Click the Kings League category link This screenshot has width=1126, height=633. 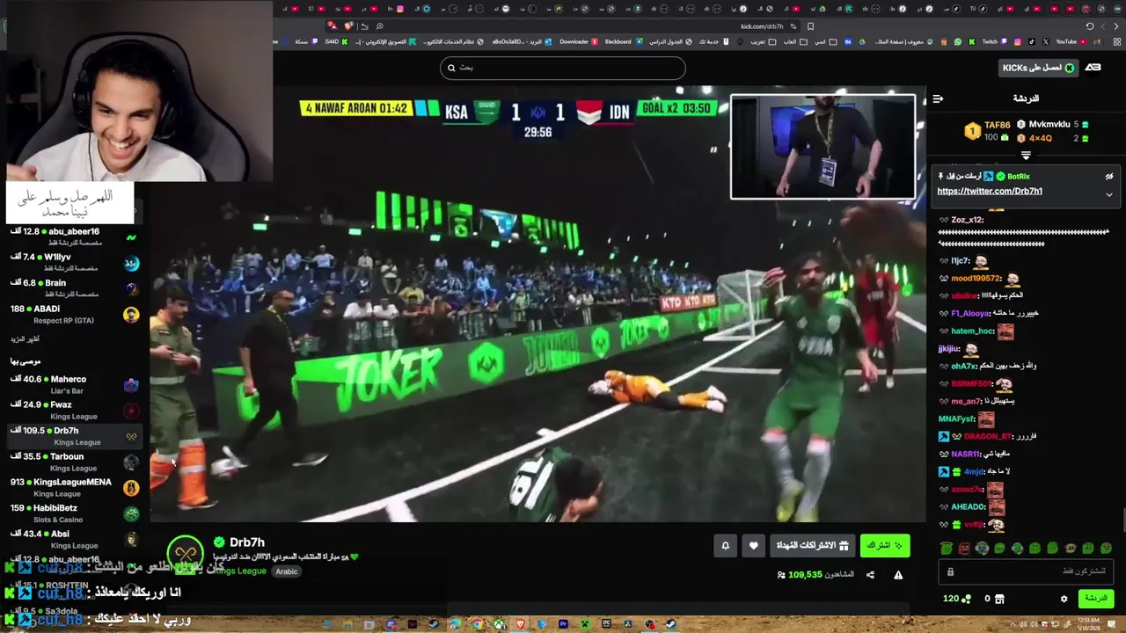(x=240, y=571)
